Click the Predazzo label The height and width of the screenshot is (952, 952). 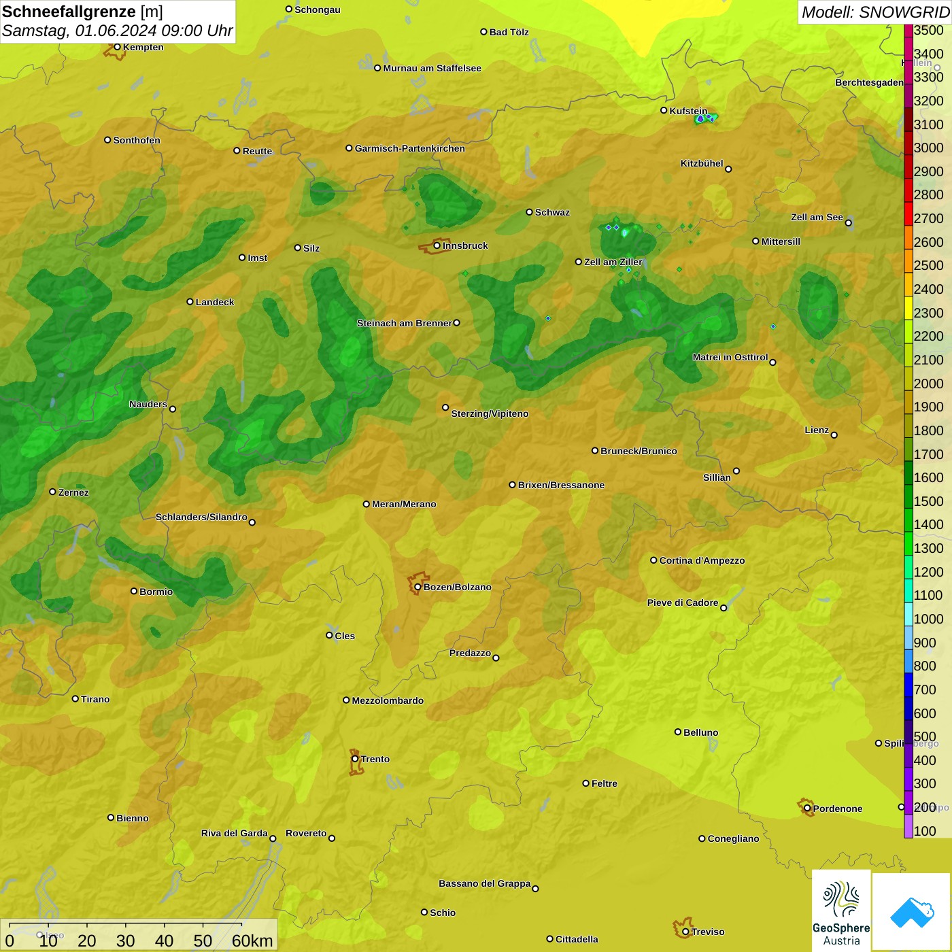click(x=470, y=653)
